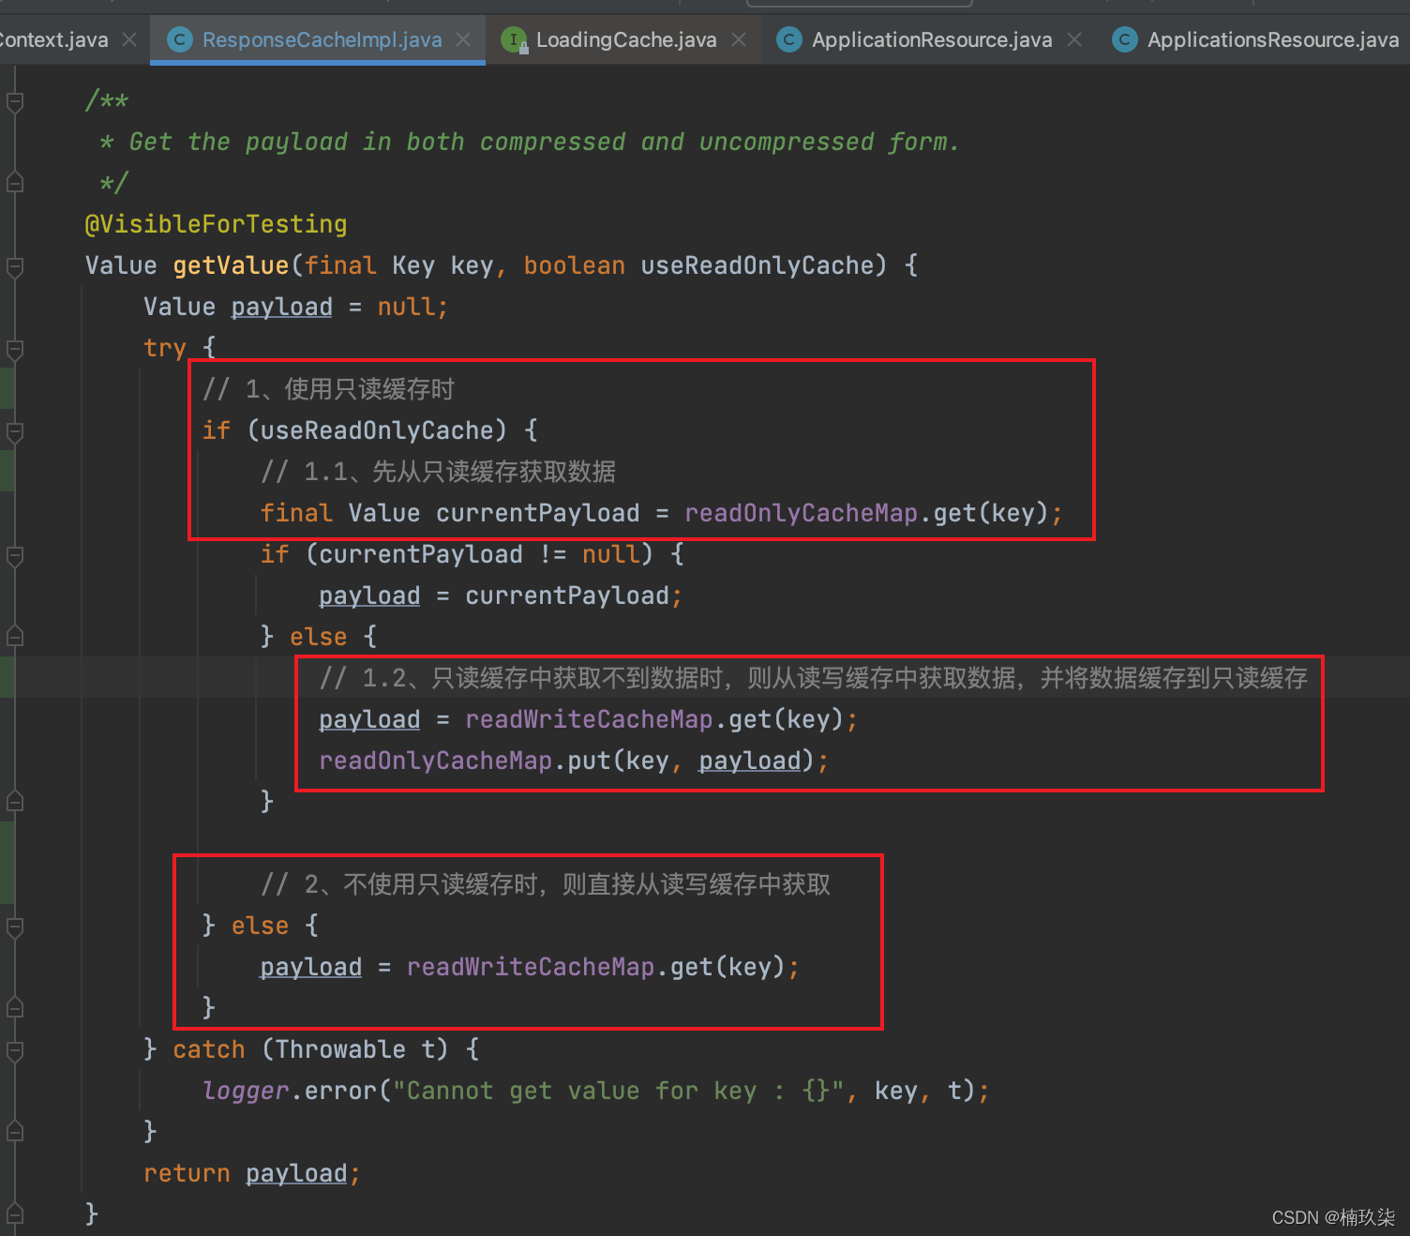This screenshot has height=1236, width=1410.
Task: Click "Cannot get value for key : {}" string
Action: [x=619, y=1091]
